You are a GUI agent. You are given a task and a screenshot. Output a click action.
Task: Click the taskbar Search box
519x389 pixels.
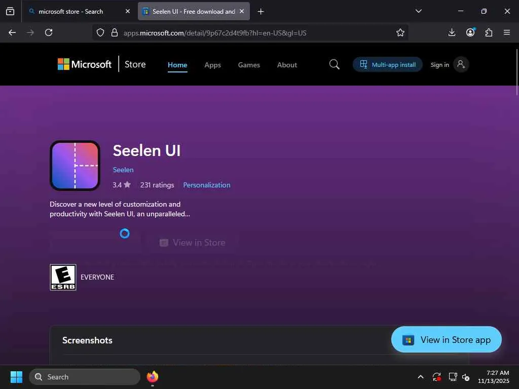coord(85,377)
